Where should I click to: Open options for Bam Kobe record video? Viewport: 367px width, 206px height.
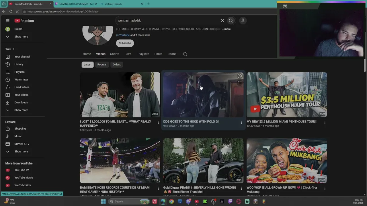158,188
